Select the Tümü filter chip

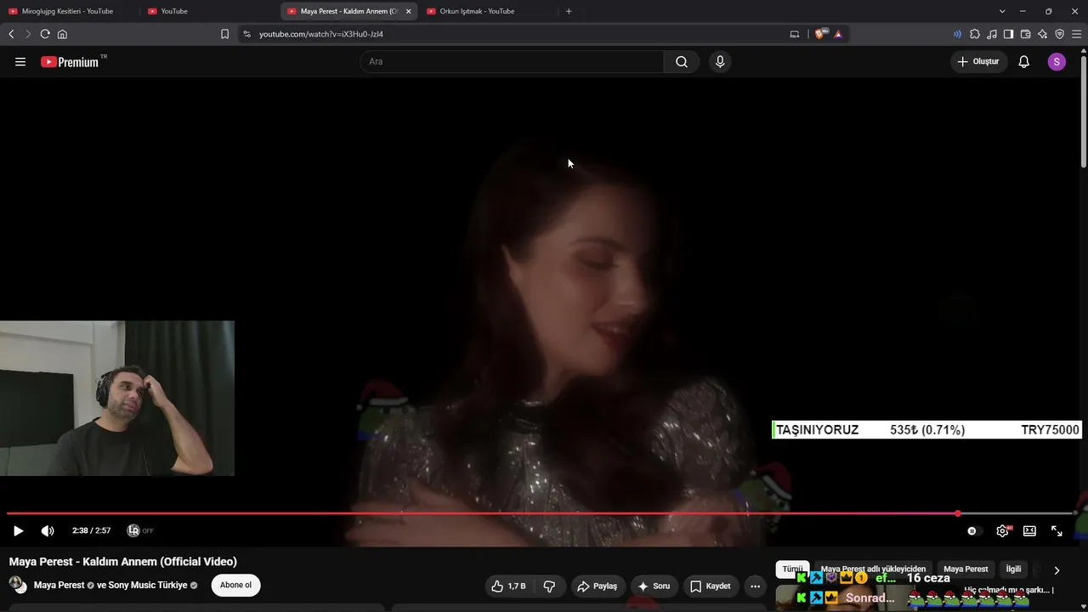point(792,569)
